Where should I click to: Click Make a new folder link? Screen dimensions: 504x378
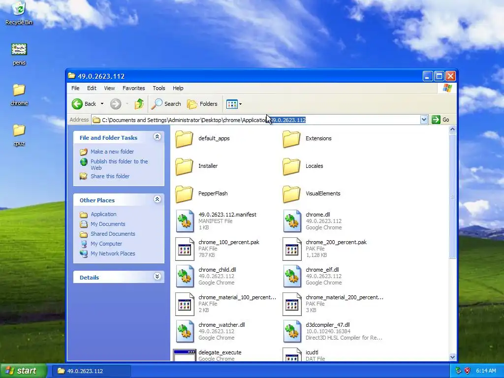click(112, 152)
